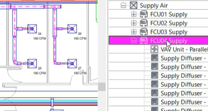Select air terminal diffuser number 24

point(32,29)
